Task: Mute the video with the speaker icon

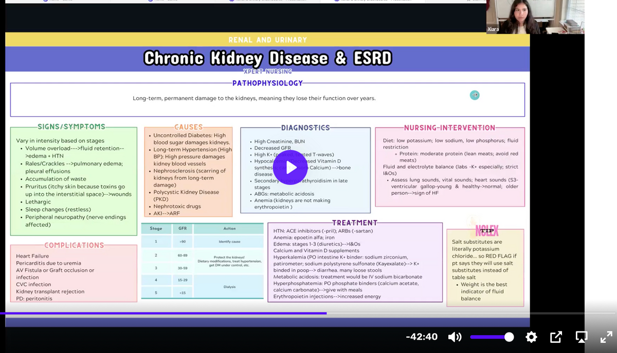Action: (455, 337)
